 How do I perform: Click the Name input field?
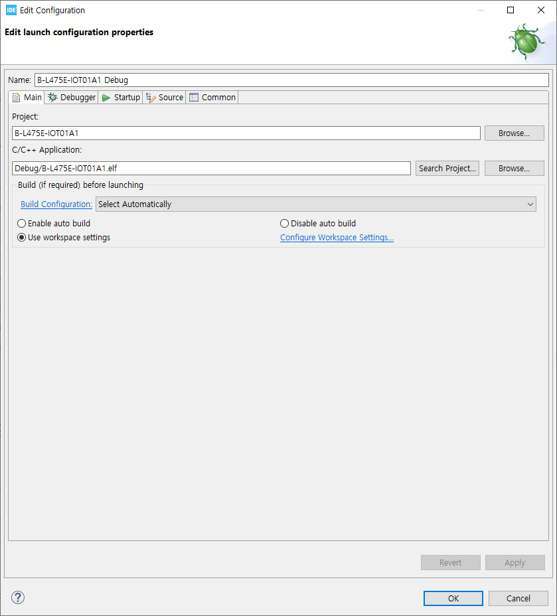[x=291, y=80]
